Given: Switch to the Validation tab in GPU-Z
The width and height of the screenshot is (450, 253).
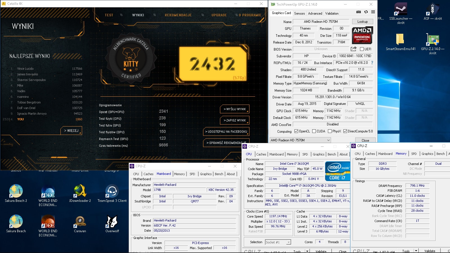Looking at the screenshot, I should point(332,13).
